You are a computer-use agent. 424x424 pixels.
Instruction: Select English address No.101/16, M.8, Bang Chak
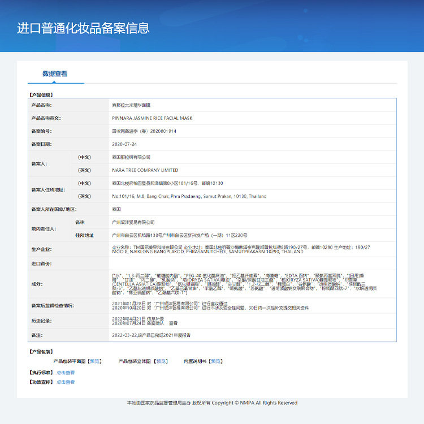(189, 196)
